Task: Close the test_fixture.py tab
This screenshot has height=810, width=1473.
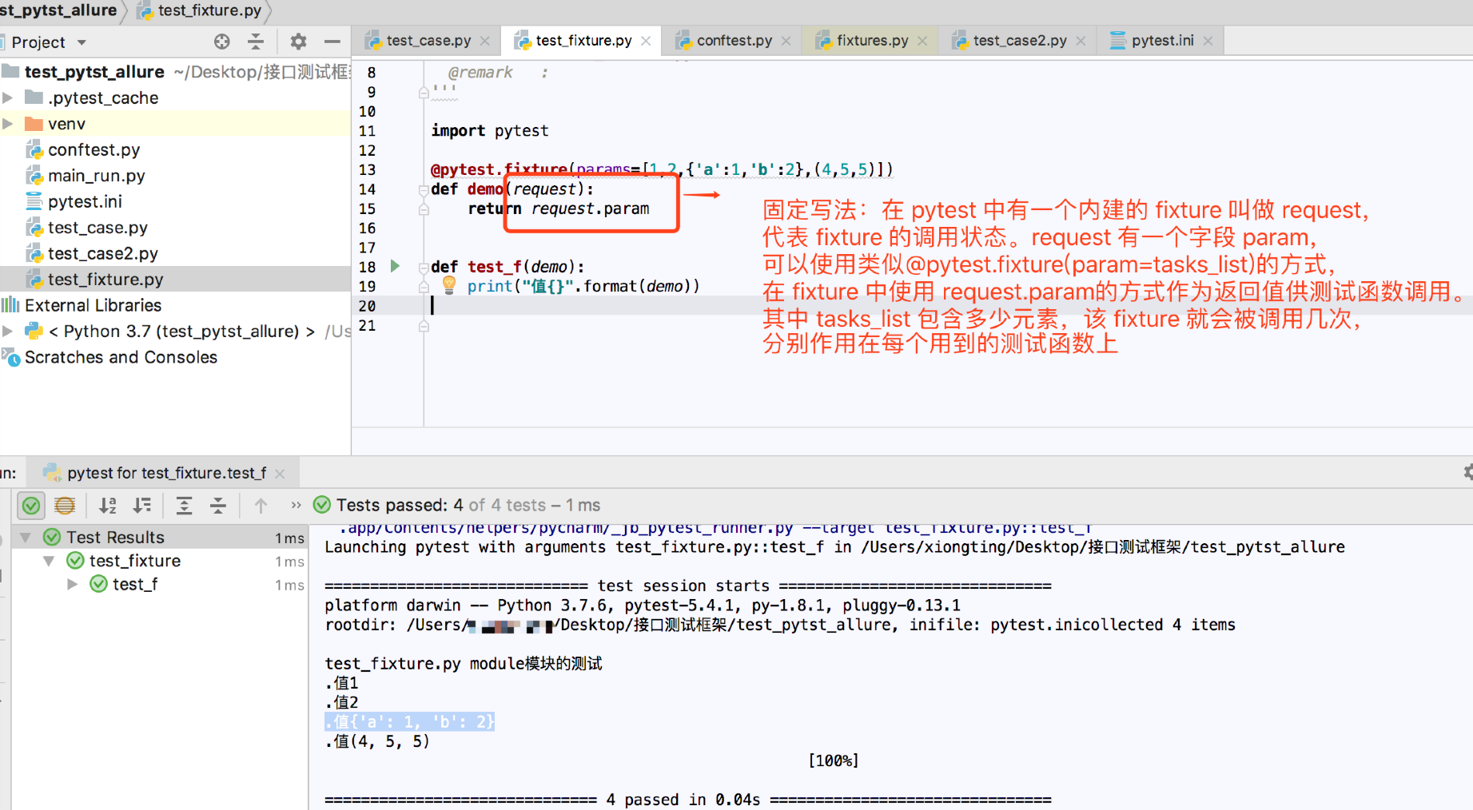Action: point(646,41)
